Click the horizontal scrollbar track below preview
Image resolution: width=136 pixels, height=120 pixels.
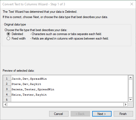[65, 105]
